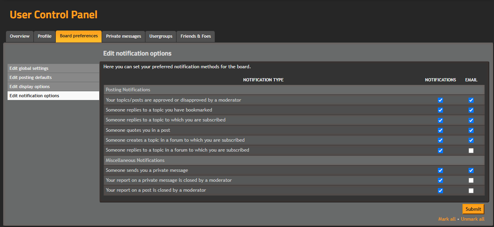Uncheck notifications for bookmarked topic replies

click(x=440, y=110)
